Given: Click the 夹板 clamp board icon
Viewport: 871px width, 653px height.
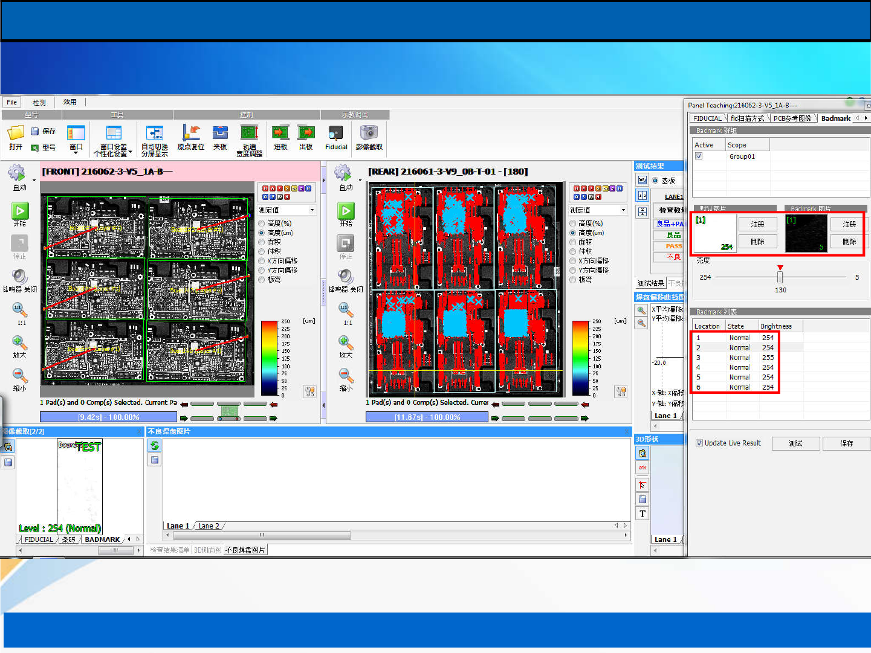Looking at the screenshot, I should pos(220,133).
